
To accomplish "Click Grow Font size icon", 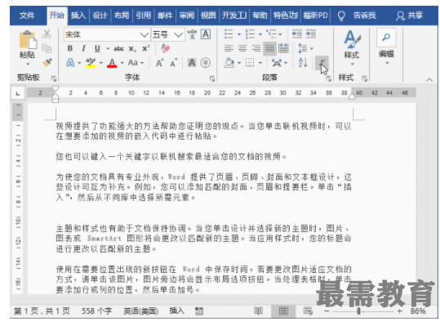I will 160,63.
